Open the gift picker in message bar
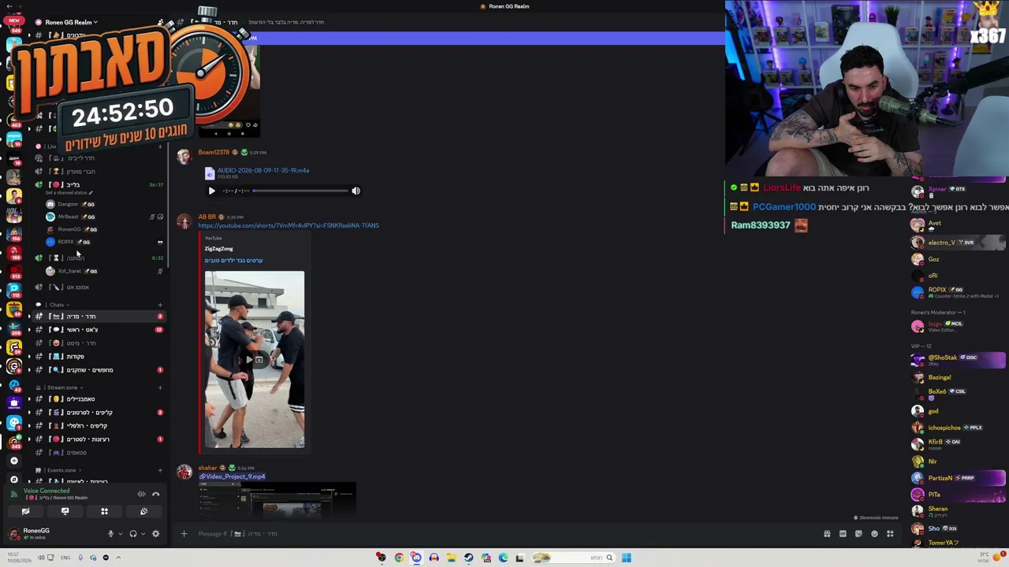 (x=827, y=534)
